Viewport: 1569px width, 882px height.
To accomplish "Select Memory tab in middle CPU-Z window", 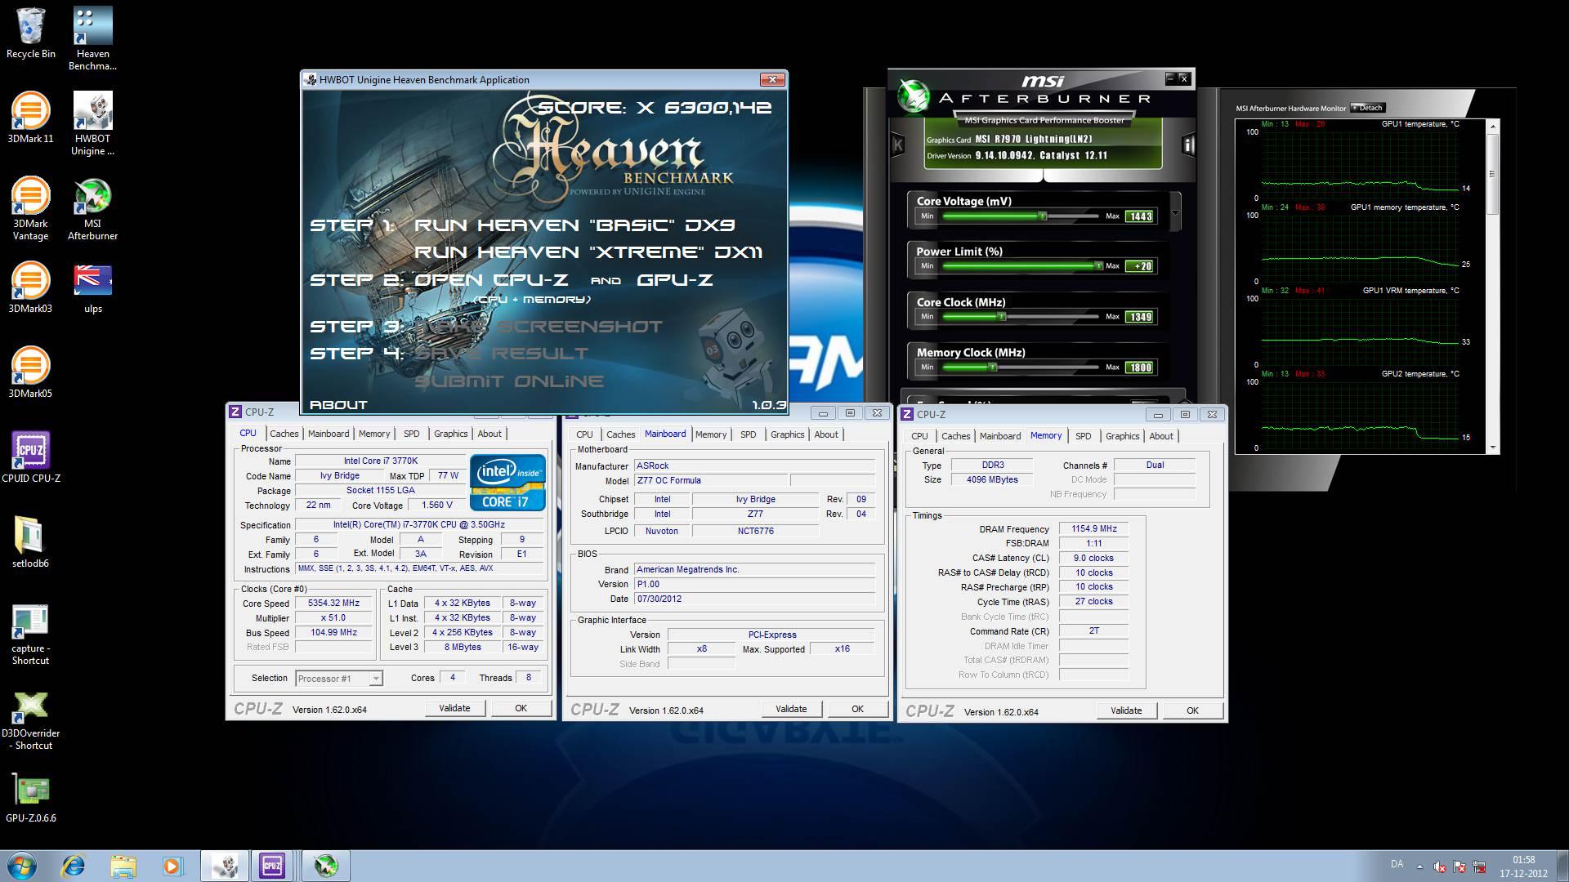I will coord(711,434).
